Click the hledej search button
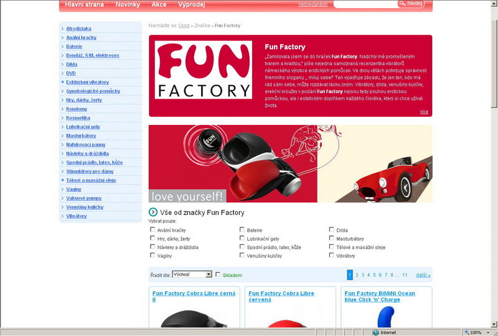The image size is (498, 336). click(x=411, y=4)
